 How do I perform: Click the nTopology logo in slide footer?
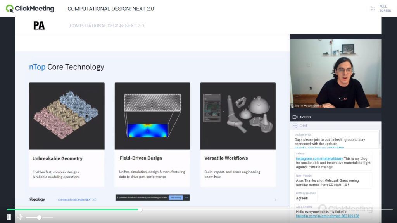[37, 199]
